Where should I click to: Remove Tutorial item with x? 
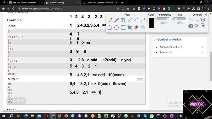[202, 52]
